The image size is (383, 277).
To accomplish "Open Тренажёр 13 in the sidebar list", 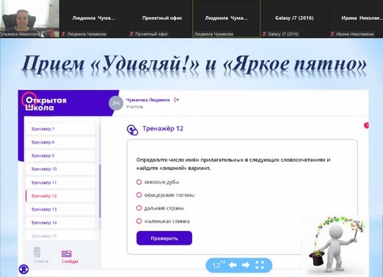I will tap(60, 210).
